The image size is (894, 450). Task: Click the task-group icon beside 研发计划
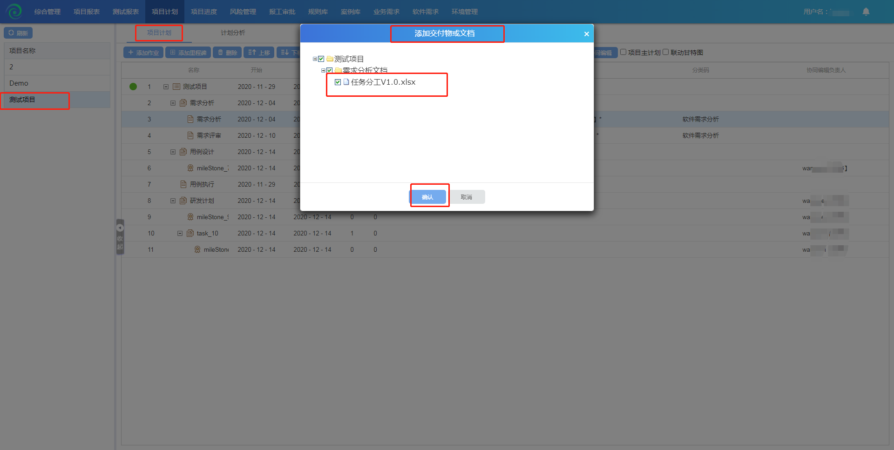[x=183, y=201]
